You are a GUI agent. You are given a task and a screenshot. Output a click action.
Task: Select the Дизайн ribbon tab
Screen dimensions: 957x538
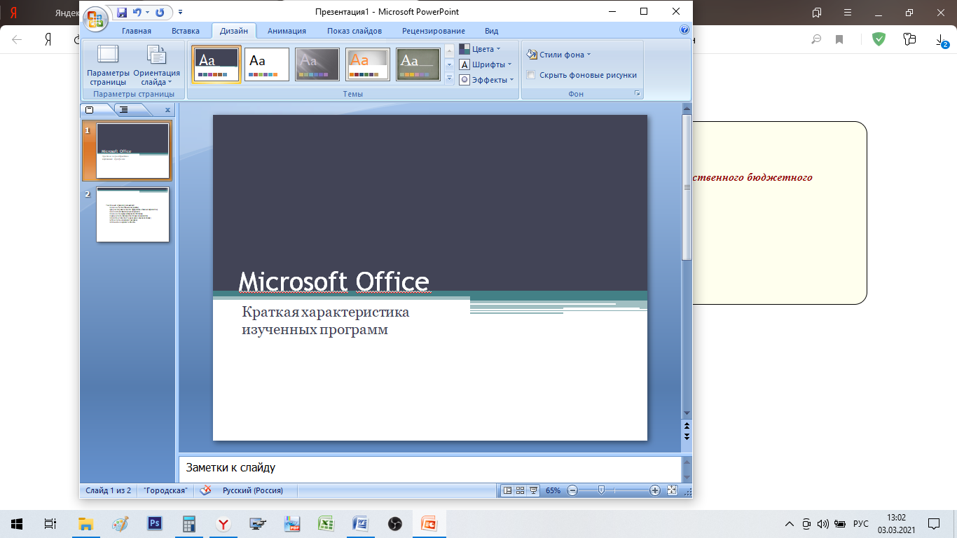pos(233,31)
